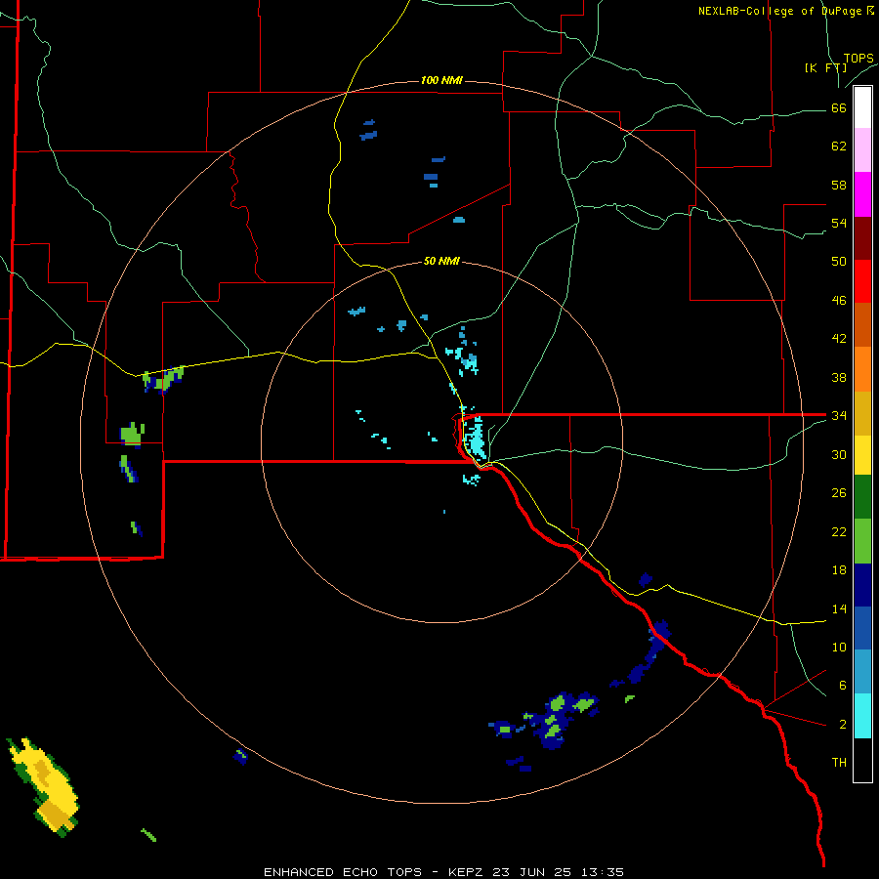This screenshot has height=879, width=879.
Task: Click the 100 NMI range ring label
Action: [x=441, y=80]
